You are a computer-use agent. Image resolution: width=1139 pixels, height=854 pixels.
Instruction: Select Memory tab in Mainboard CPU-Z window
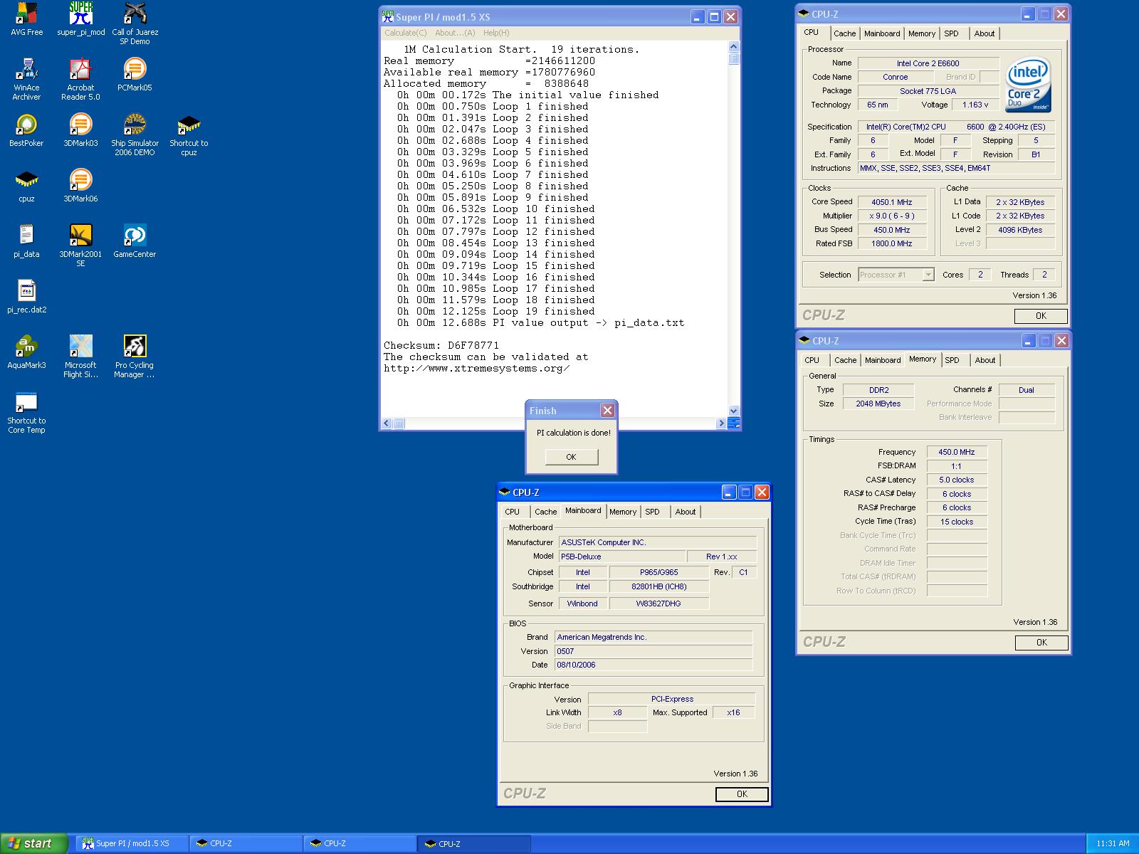(623, 512)
